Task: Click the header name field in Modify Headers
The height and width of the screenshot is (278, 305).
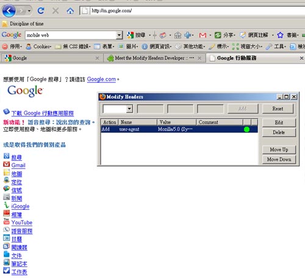Action: point(150,109)
